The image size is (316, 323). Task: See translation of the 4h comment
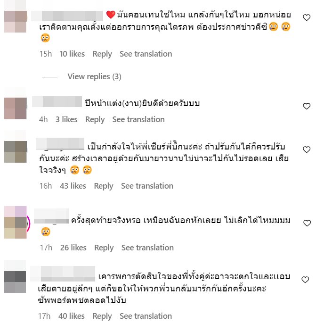(138, 119)
